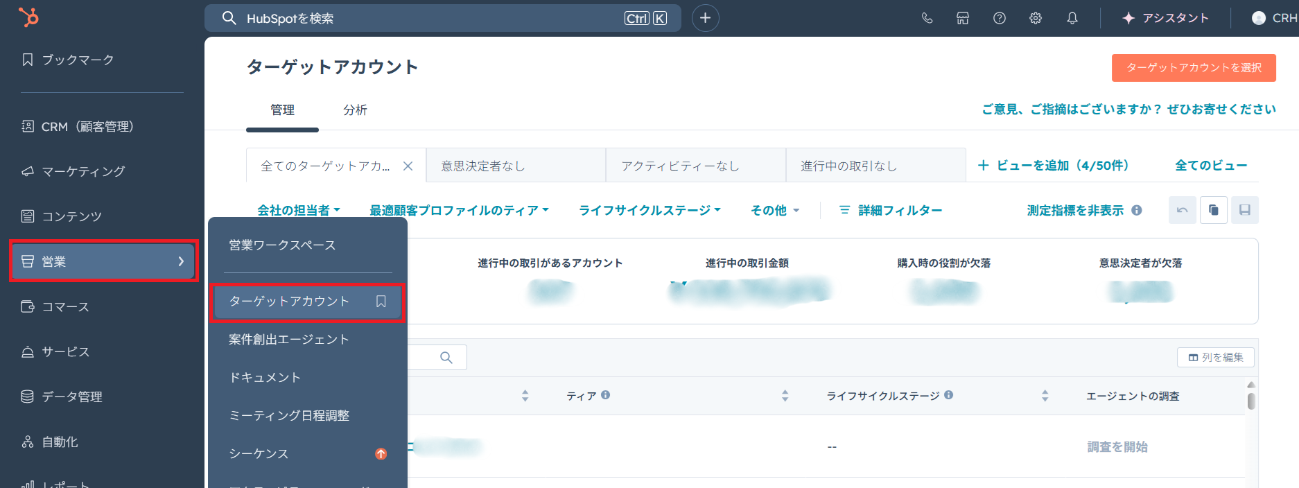The image size is (1299, 488).
Task: Close the 全てのターゲットアカ... view tab
Action: [408, 166]
